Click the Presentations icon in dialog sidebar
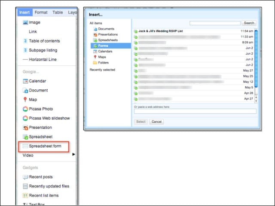This screenshot has width=275, height=206. [95, 34]
